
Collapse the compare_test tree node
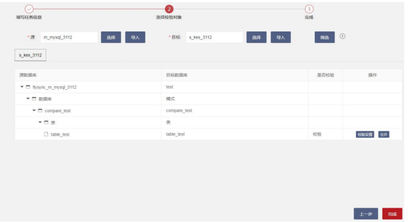pos(34,111)
